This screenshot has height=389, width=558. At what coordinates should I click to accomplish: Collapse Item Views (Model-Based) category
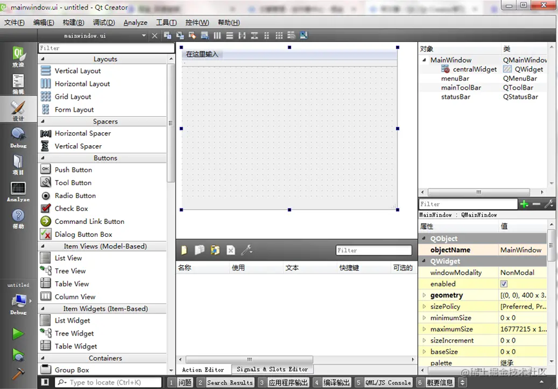[x=43, y=246]
